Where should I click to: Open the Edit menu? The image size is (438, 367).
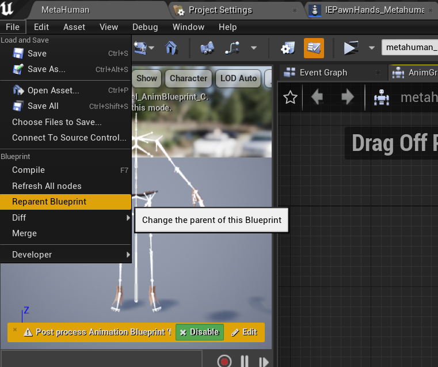tap(41, 27)
